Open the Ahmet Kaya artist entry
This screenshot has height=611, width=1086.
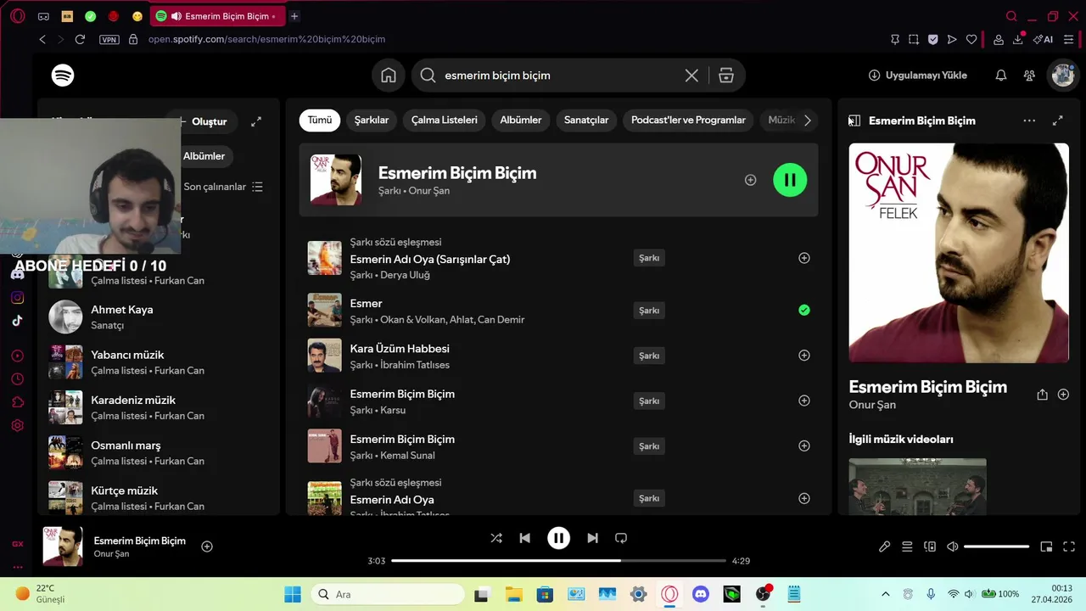[160, 317]
